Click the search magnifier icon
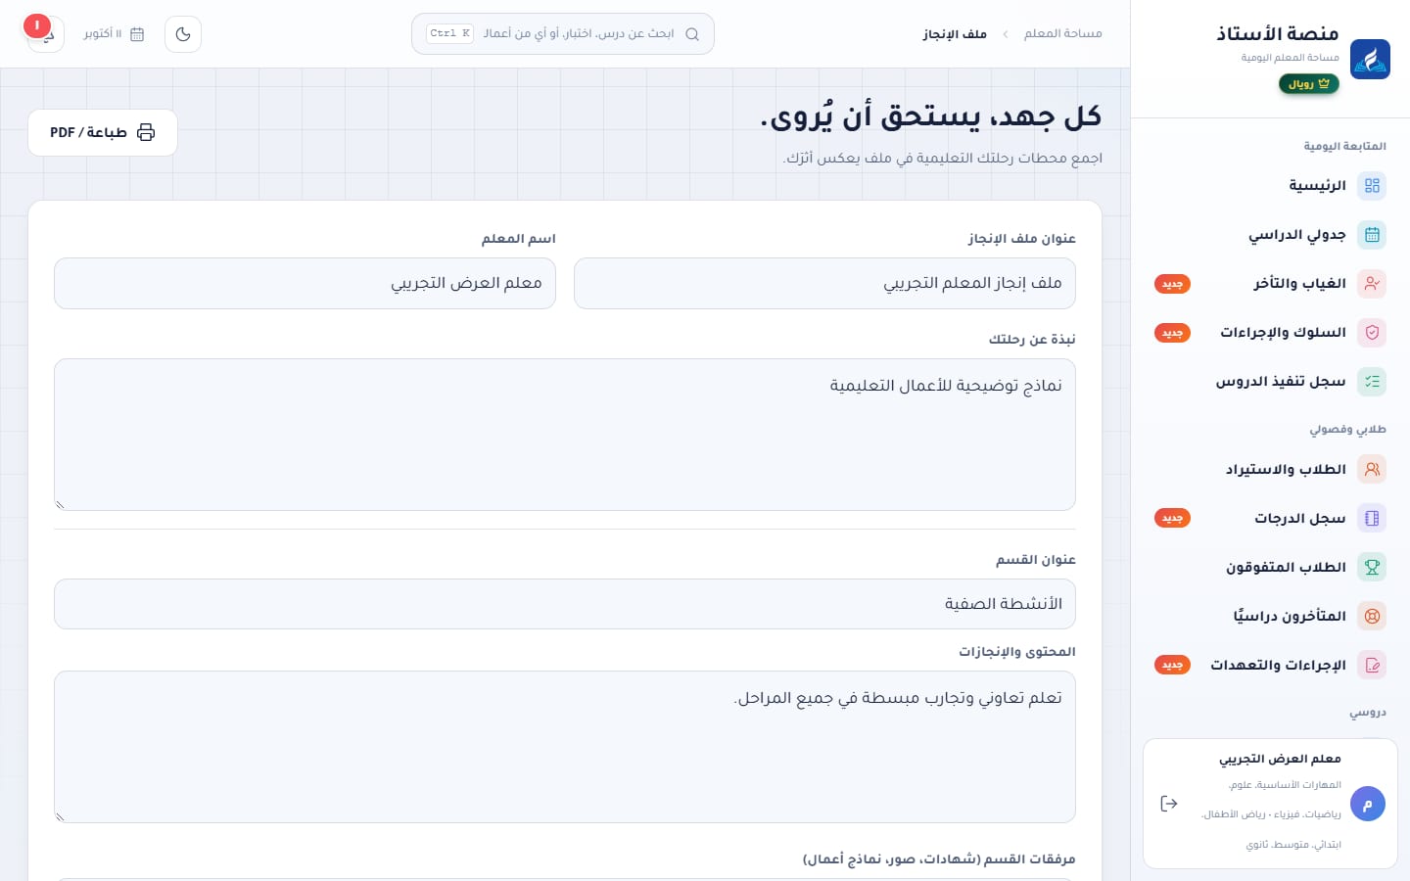1410x881 pixels. coord(692,34)
